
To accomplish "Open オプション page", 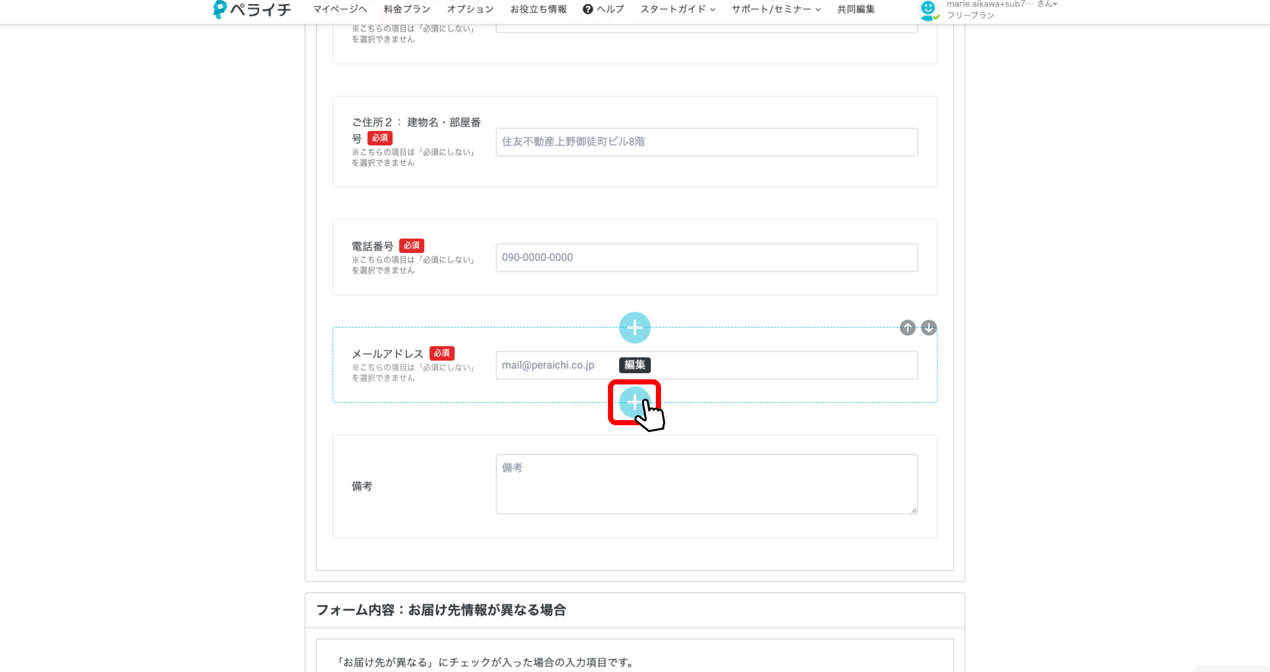I will (x=470, y=9).
